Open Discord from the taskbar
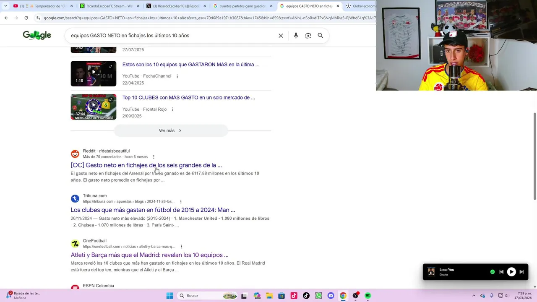The height and width of the screenshot is (302, 537). (331, 296)
